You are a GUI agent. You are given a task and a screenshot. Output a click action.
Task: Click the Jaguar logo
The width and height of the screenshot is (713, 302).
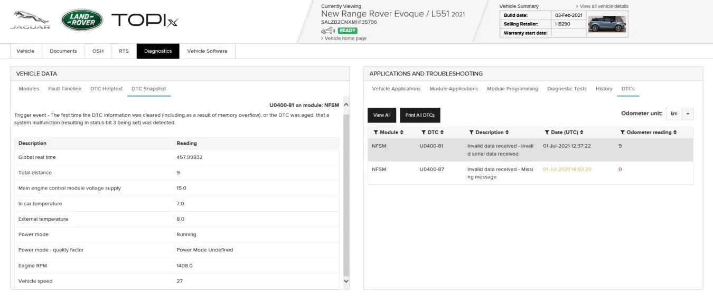(31, 20)
